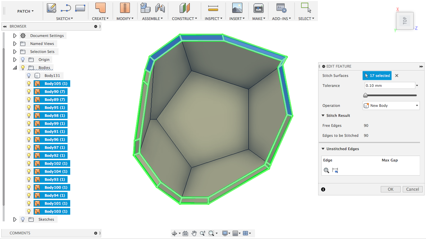This screenshot has width=426, height=239.
Task: Collapse the Unstitched Edges section
Action: point(323,149)
